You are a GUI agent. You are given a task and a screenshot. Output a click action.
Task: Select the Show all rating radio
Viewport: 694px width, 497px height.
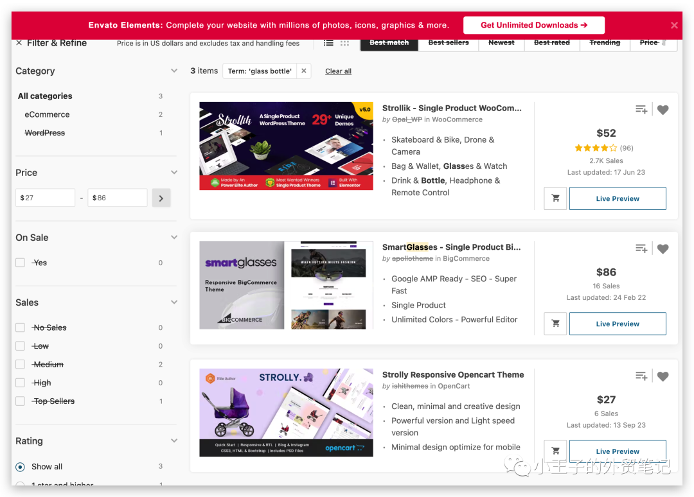(21, 466)
